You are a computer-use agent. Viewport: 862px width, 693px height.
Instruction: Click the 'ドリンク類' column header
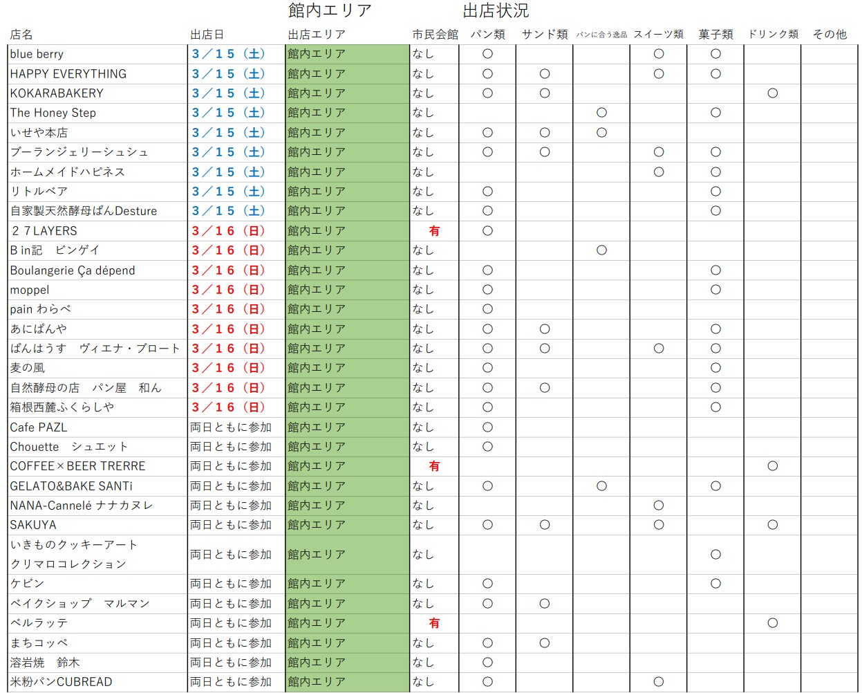point(773,35)
